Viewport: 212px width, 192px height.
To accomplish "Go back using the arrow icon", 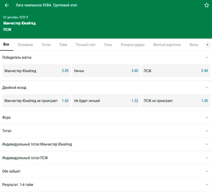I will 7,5.
